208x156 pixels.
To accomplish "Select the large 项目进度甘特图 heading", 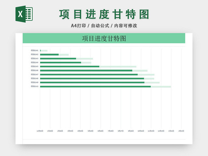I will (x=104, y=14).
